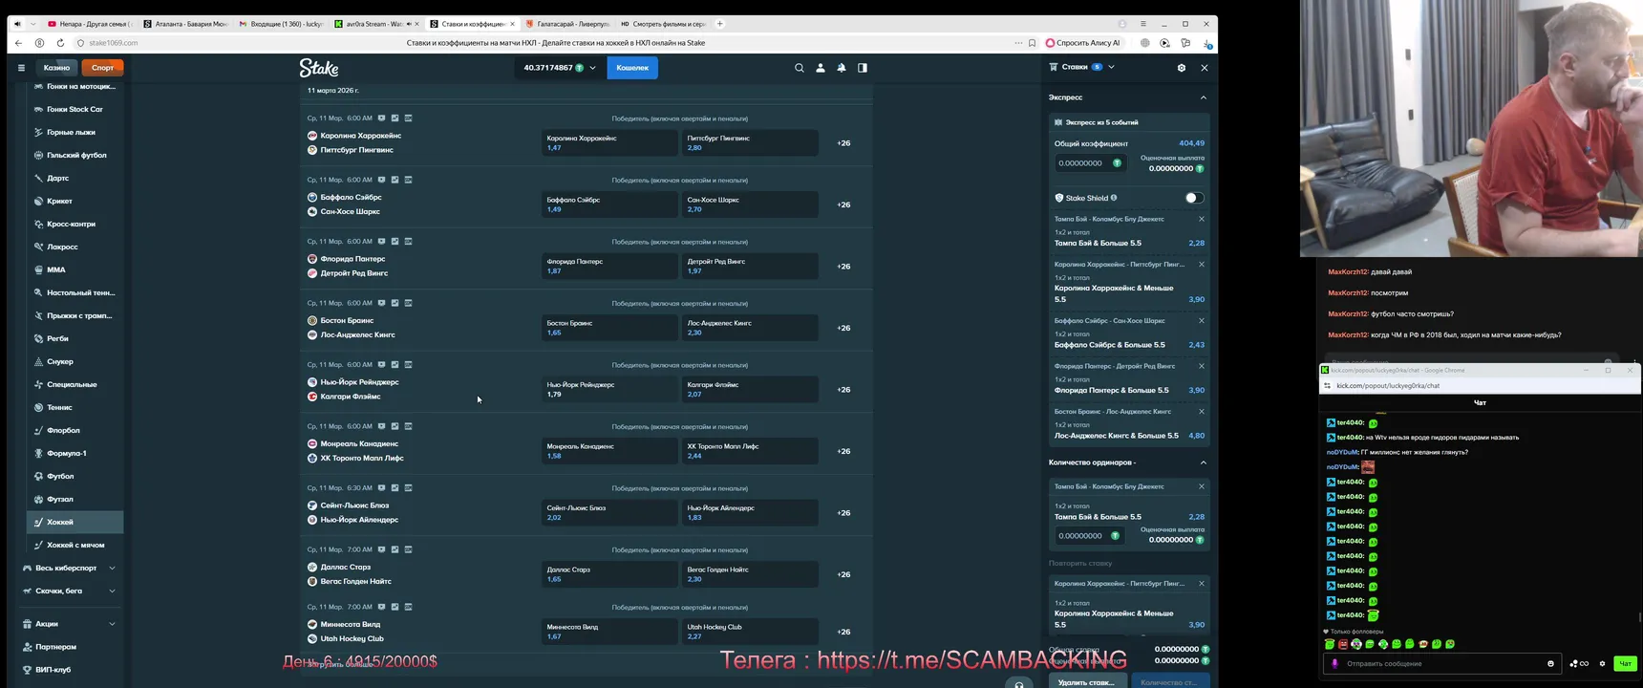The height and width of the screenshot is (688, 1643).
Task: Open ВИП-клуб link in sidebar
Action: [53, 670]
